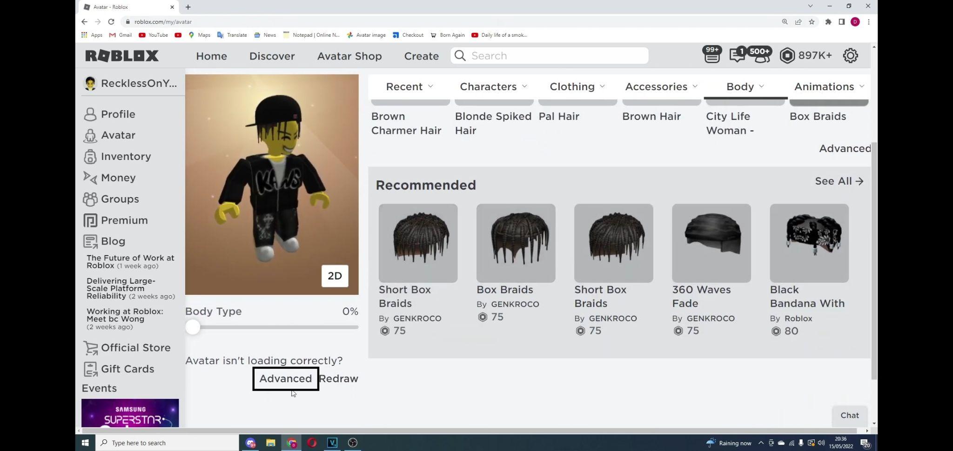Viewport: 953px width, 451px height.
Task: Open the Discord taskbar icon
Action: coord(251,443)
